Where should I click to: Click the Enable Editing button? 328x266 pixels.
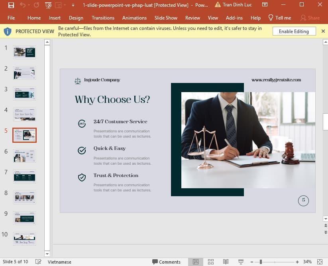294,31
